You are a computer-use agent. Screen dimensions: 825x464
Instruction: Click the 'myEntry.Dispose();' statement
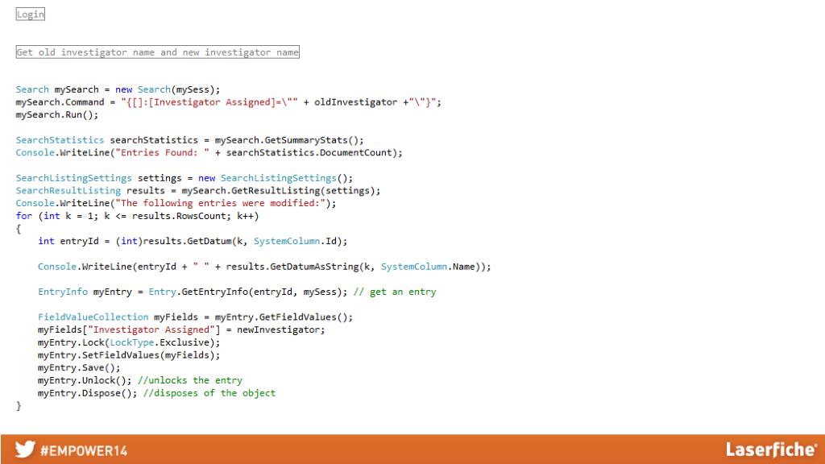point(87,393)
